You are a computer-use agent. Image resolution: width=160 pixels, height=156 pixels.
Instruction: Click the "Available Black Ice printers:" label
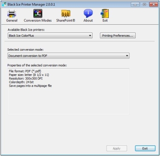point(26,30)
